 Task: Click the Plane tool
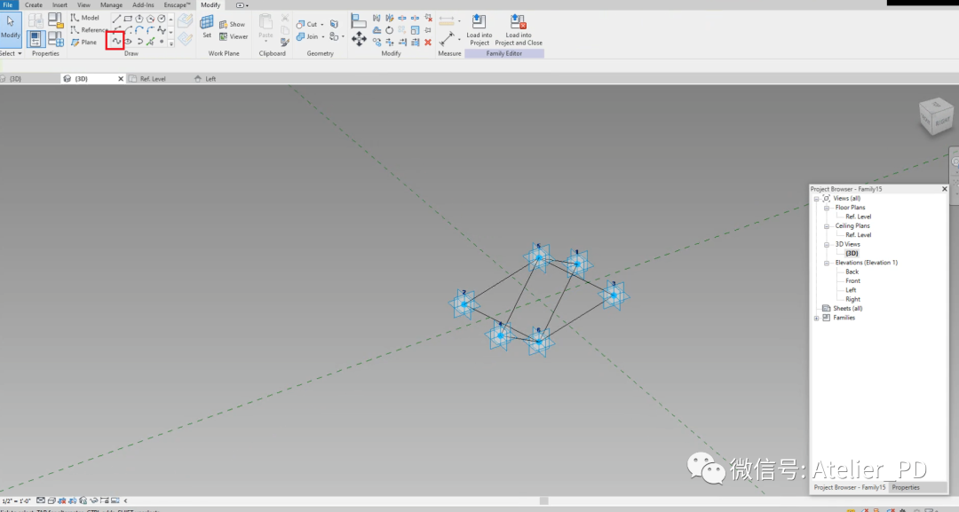click(83, 43)
